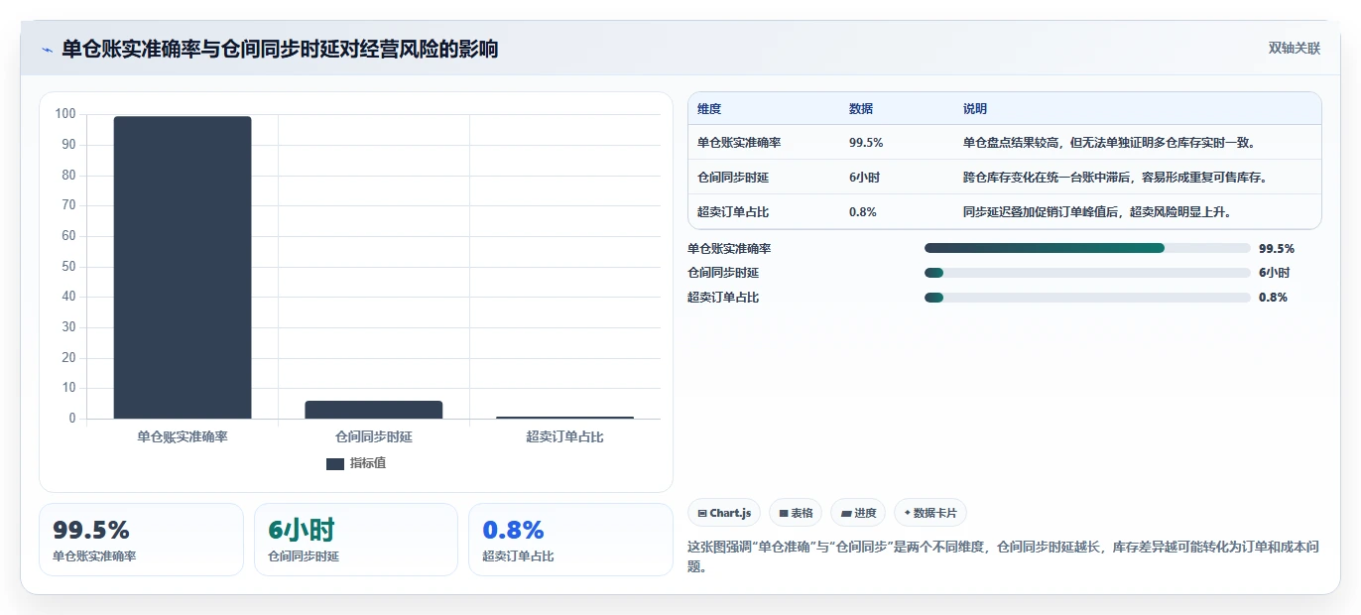Click the 进度 tag icon
This screenshot has width=1361, height=615.
click(846, 514)
